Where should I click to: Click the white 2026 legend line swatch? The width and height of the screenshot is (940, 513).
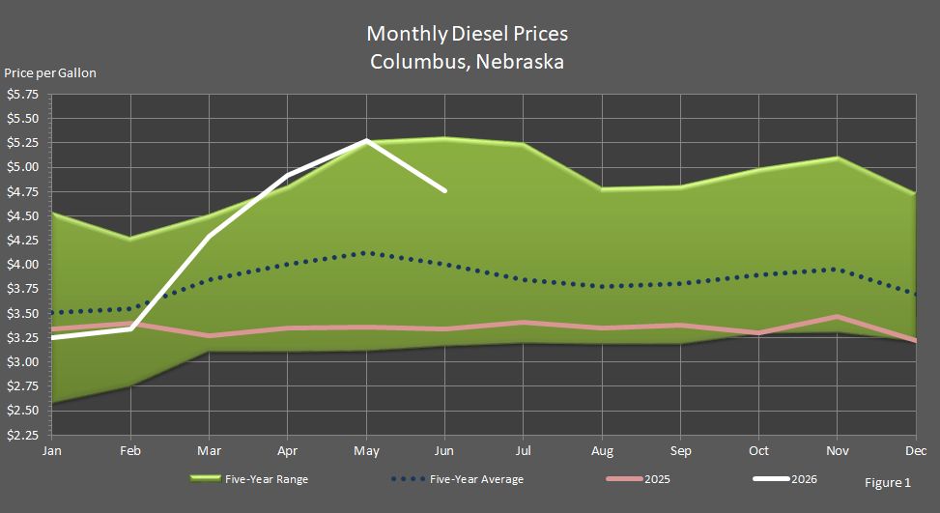pos(772,479)
